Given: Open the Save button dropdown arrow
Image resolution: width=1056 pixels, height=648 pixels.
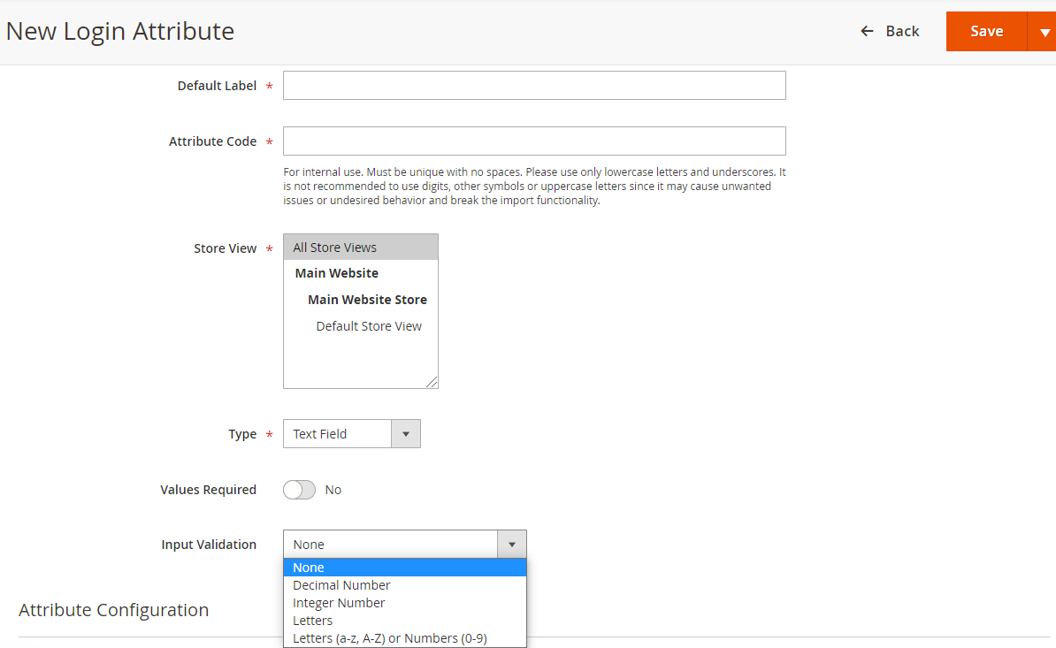Looking at the screenshot, I should pyautogui.click(x=1044, y=32).
